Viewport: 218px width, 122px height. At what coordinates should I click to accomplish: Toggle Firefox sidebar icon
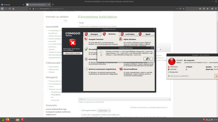[x=204, y=9]
